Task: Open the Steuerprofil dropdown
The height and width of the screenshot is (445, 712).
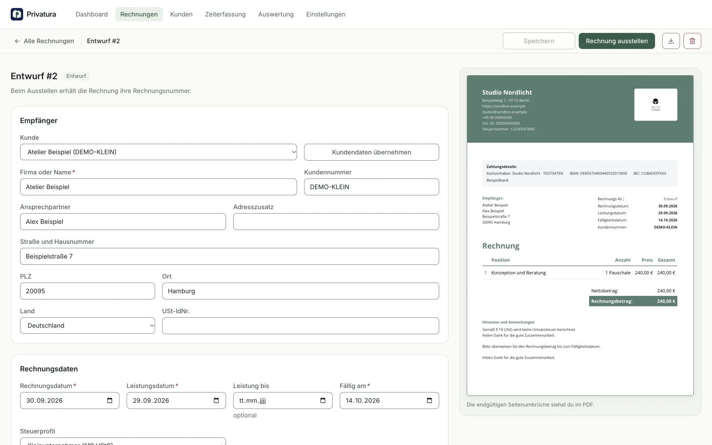Action: tap(123, 441)
